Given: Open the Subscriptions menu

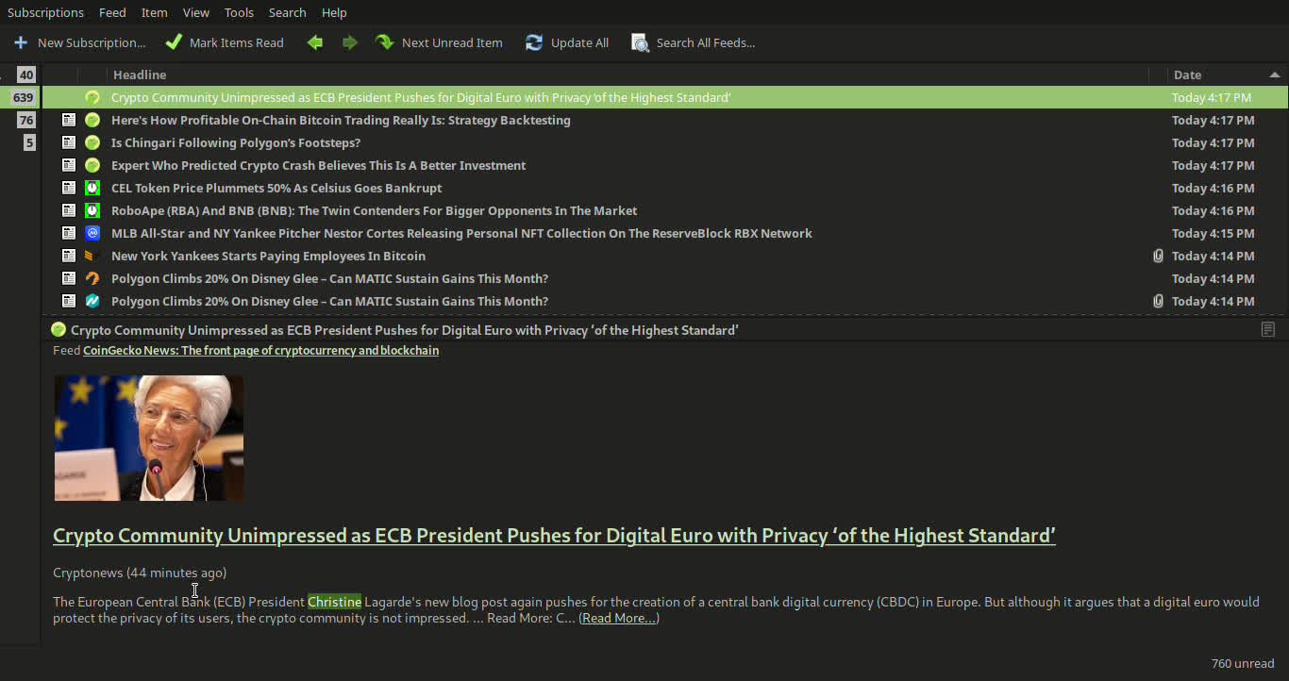Looking at the screenshot, I should (45, 12).
